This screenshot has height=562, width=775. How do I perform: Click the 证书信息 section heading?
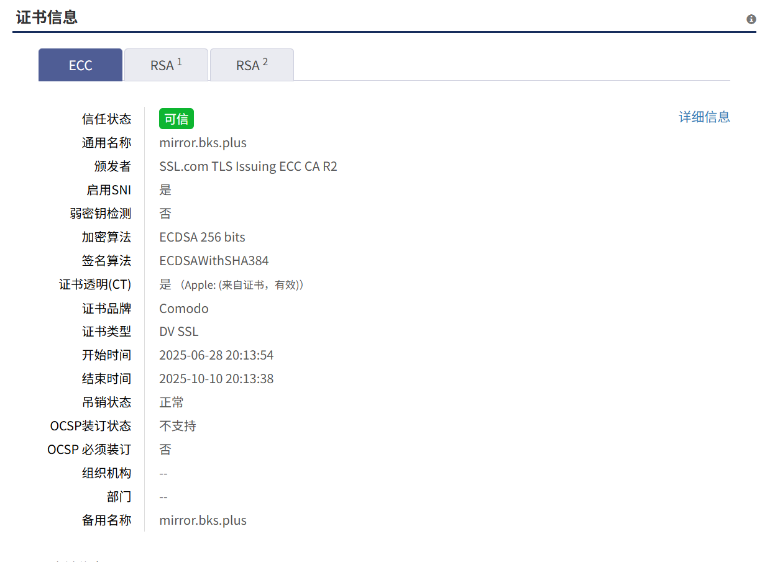pyautogui.click(x=47, y=17)
